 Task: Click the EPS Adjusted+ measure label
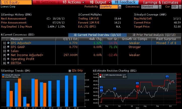(x=21, y=43)
